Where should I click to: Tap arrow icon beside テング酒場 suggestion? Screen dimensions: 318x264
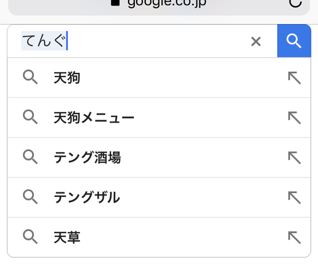(294, 158)
